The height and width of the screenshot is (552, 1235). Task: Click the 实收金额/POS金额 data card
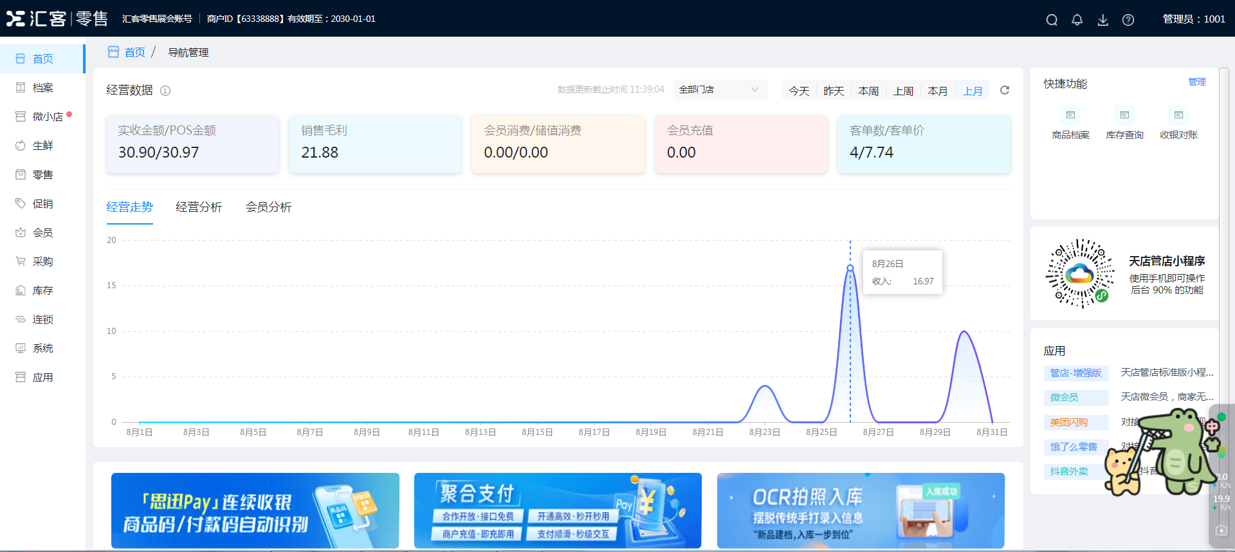(x=192, y=143)
